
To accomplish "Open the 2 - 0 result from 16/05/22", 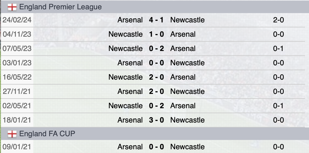I will pos(156,77).
